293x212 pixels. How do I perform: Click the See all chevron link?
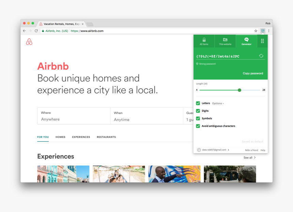(x=250, y=158)
